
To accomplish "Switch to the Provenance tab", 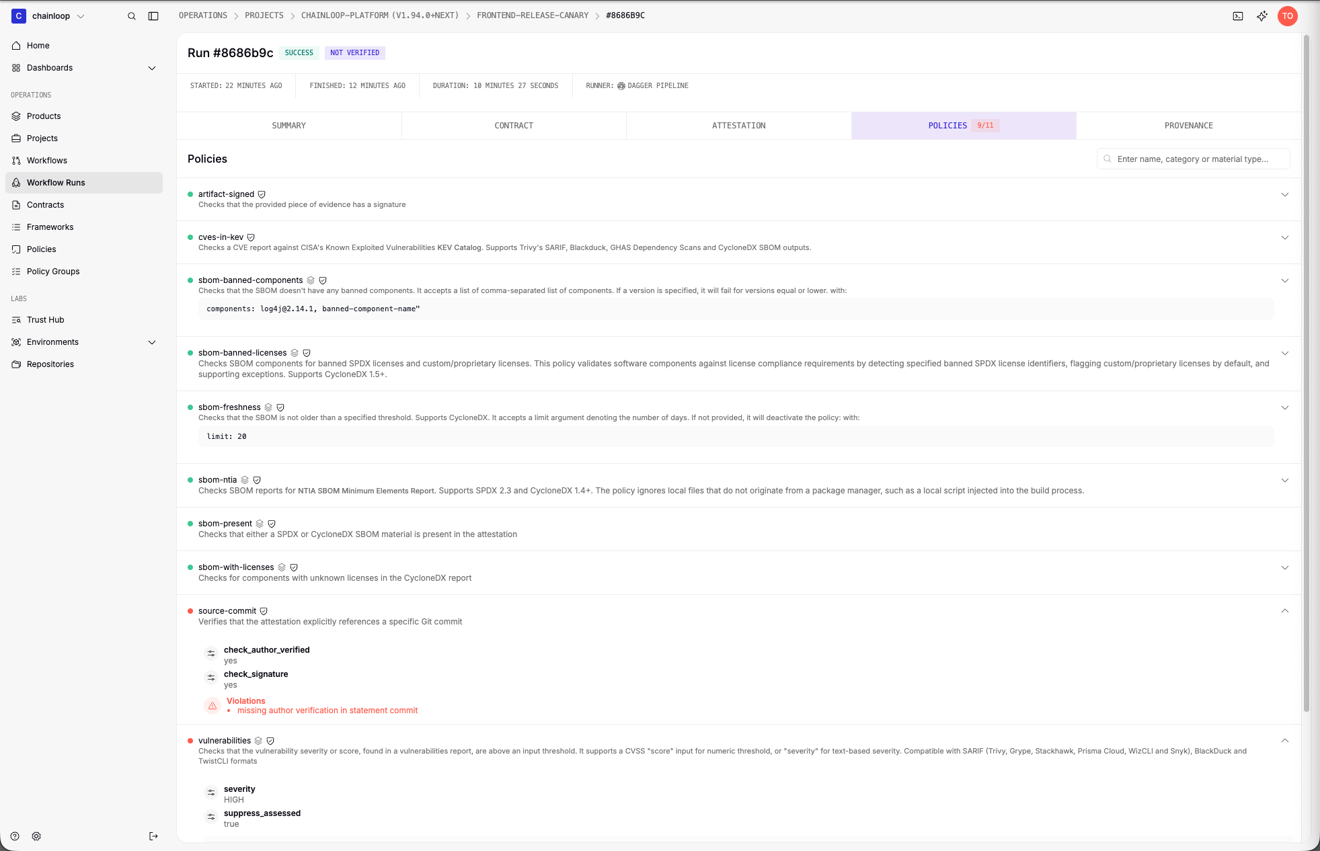I will [x=1188, y=126].
